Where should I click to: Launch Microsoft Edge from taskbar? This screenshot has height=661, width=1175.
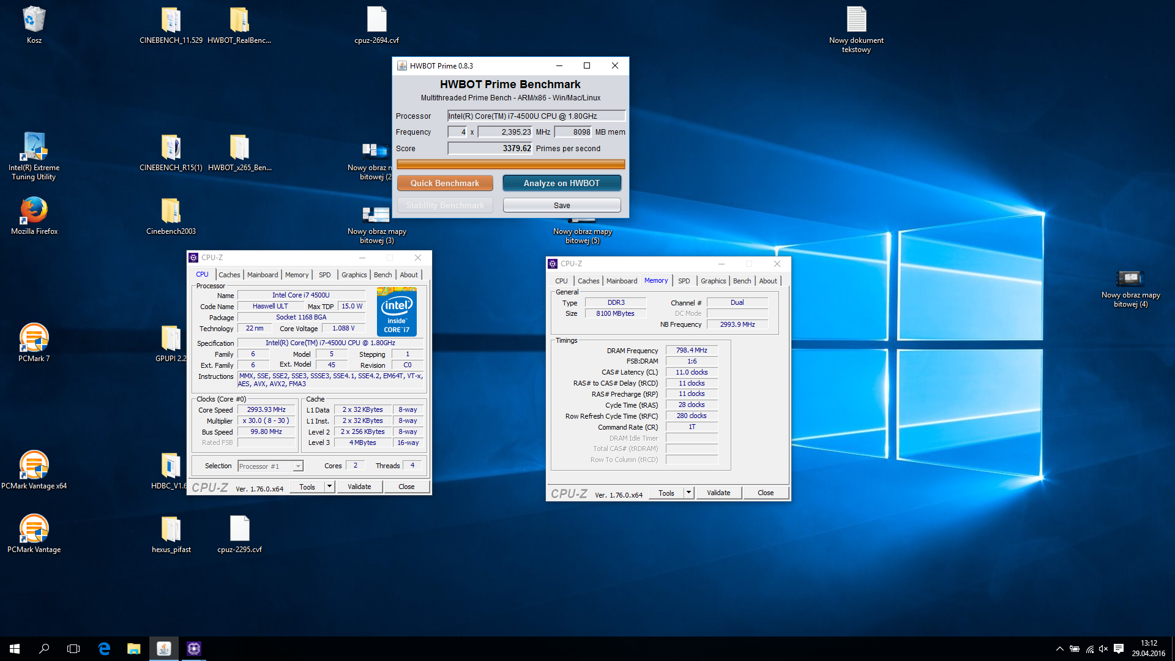point(104,649)
